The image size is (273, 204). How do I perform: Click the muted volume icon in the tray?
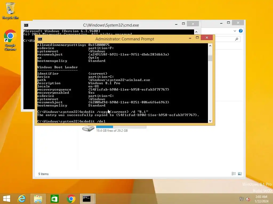pyautogui.click(x=248, y=199)
